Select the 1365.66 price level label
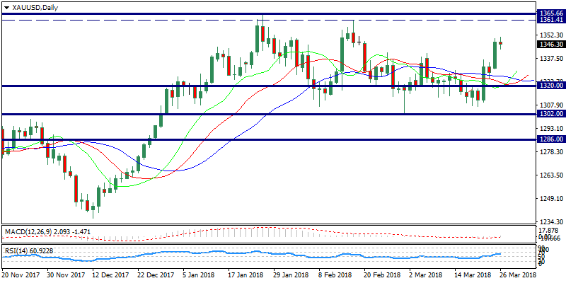The height and width of the screenshot is (283, 566). [x=550, y=13]
